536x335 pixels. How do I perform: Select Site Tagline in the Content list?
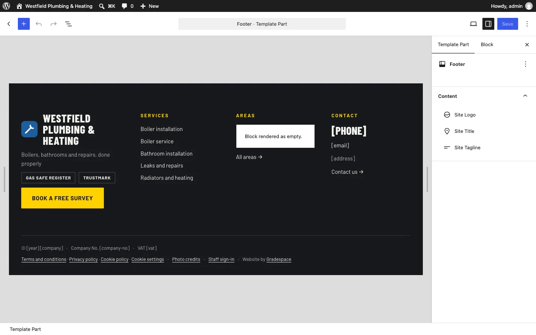click(x=484, y=147)
